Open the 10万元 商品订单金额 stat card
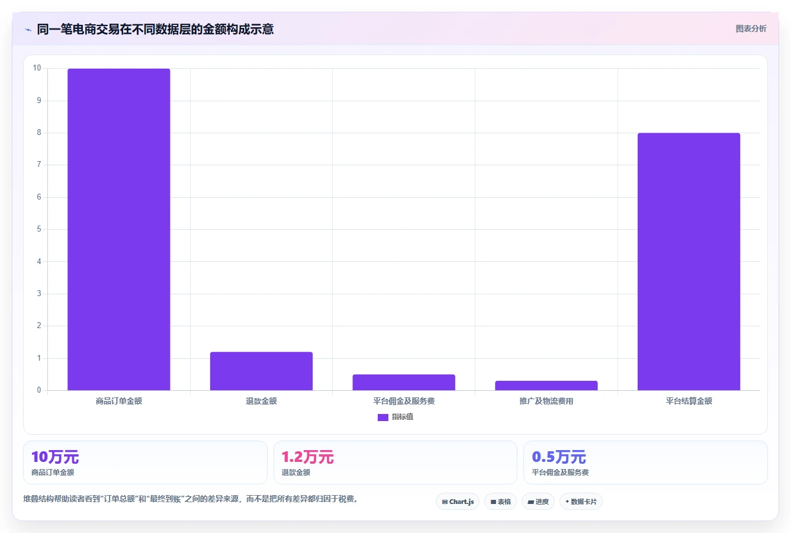This screenshot has height=533, width=791. [x=145, y=463]
